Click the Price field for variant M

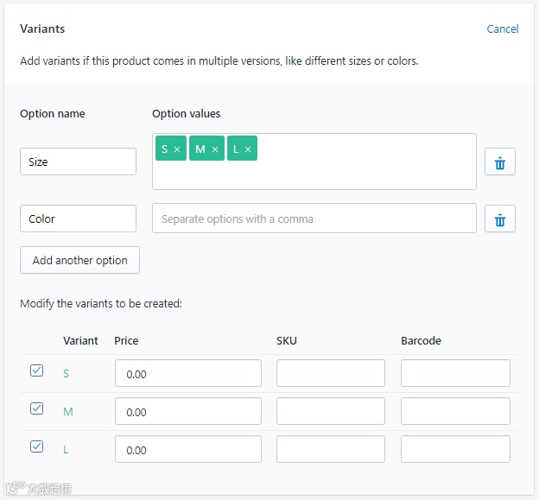coord(187,412)
